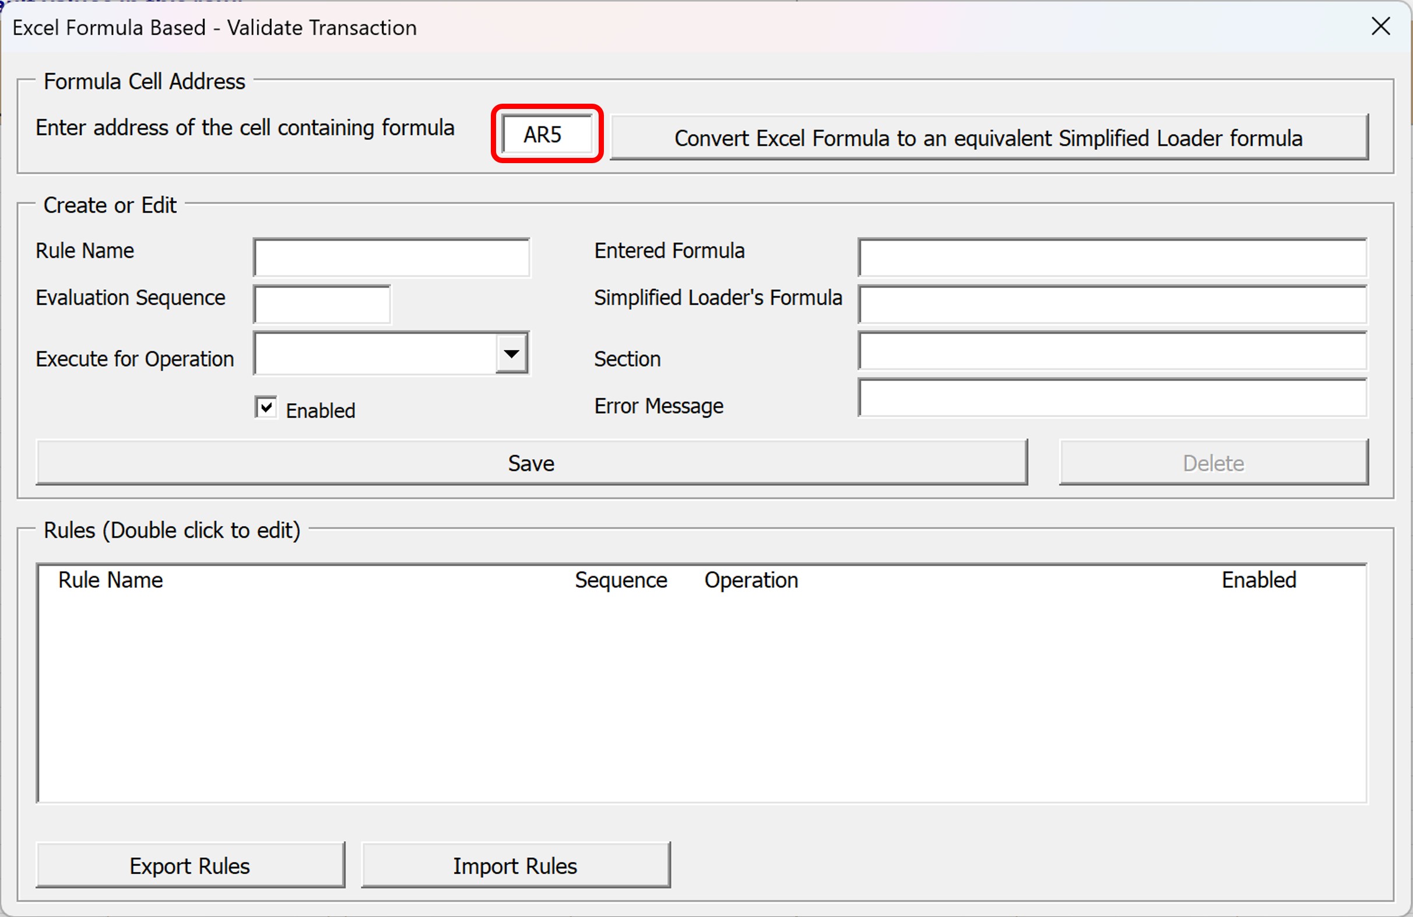Image resolution: width=1413 pixels, height=917 pixels.
Task: Click the Section text box
Action: (x=1113, y=351)
